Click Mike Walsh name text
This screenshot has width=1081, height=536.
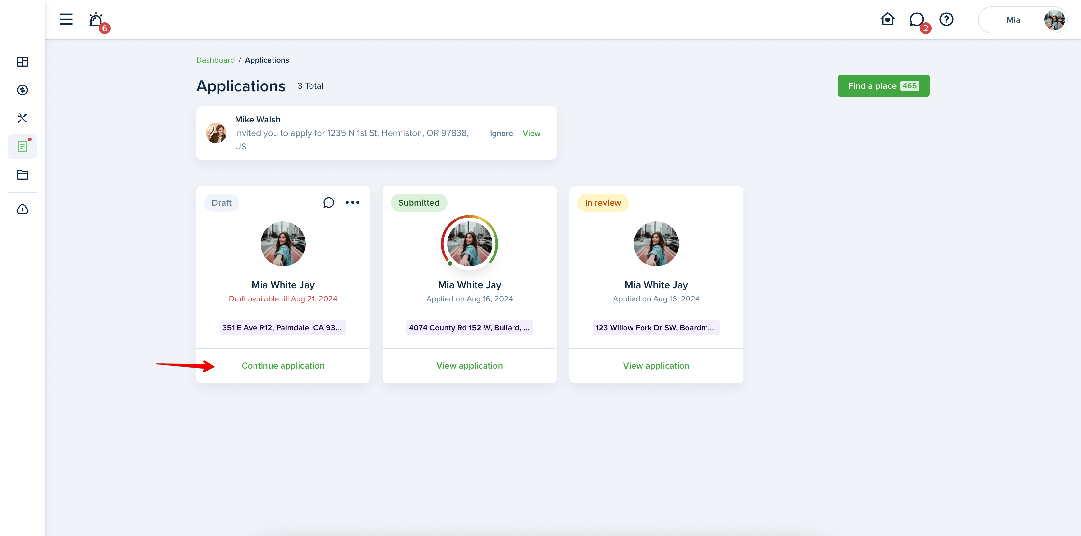[257, 120]
